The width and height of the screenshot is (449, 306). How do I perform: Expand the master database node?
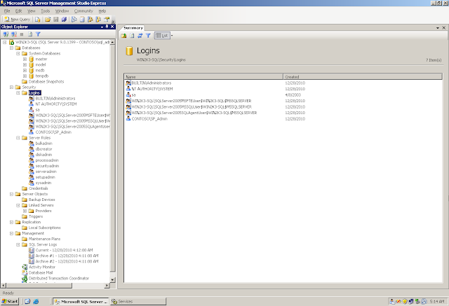(25, 59)
